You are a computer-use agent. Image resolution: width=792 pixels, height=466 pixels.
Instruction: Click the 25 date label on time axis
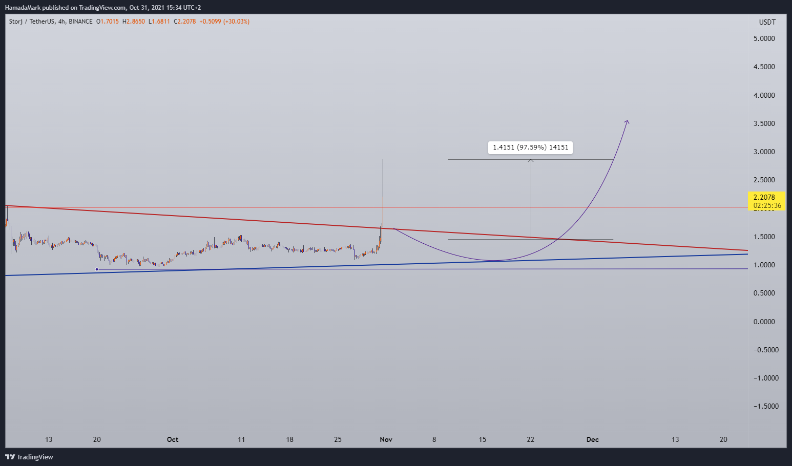338,439
